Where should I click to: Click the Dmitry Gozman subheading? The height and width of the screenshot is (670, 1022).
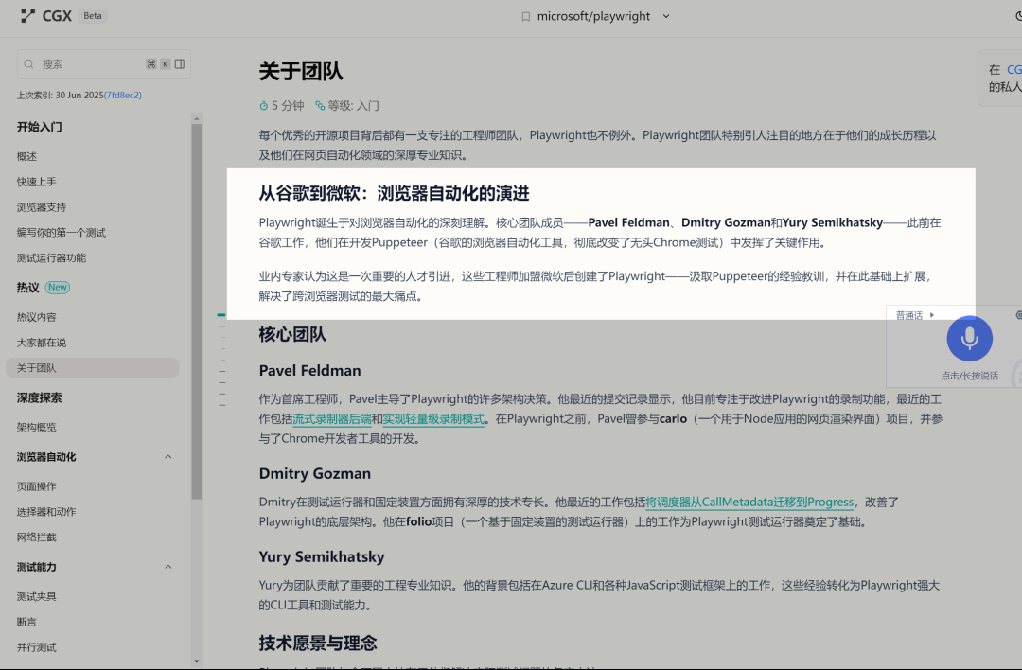[315, 474]
